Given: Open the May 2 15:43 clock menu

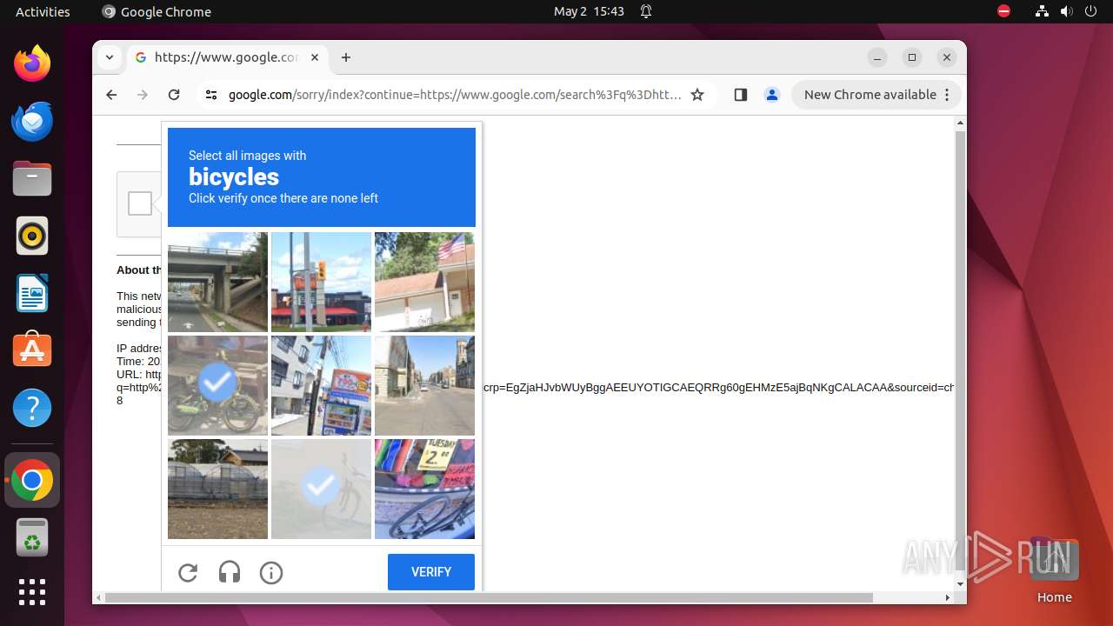Looking at the screenshot, I should pos(589,11).
